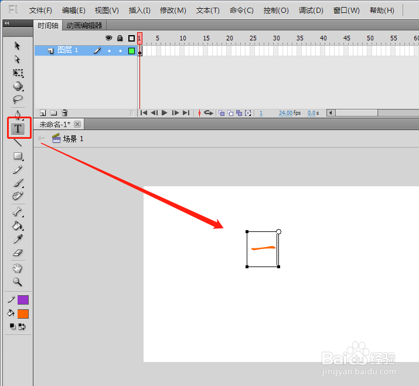Open the 文件(F) menu
Screen dimensions: 419x386
[40, 11]
